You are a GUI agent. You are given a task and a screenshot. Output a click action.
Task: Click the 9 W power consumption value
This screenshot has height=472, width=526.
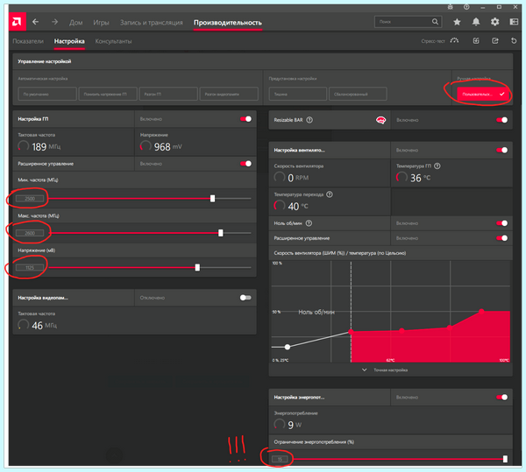click(295, 425)
